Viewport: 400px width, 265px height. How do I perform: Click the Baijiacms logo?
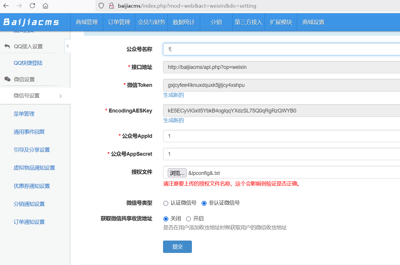(31, 22)
